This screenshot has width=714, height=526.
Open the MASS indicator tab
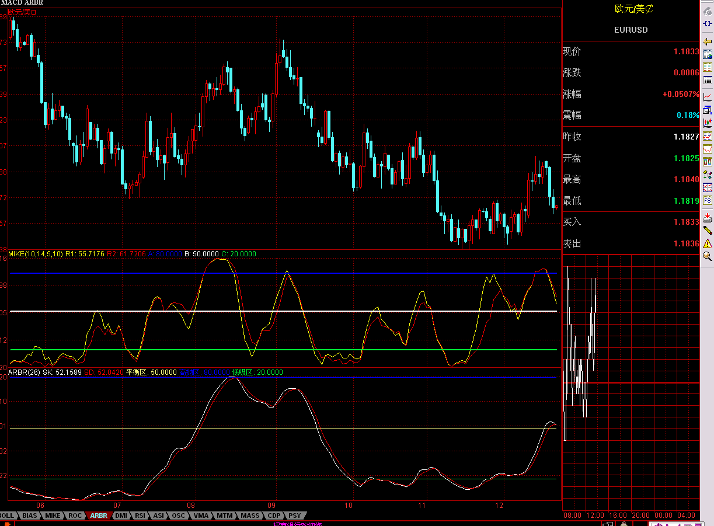pyautogui.click(x=250, y=515)
